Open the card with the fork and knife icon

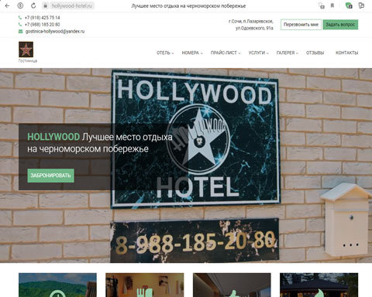[145, 285]
